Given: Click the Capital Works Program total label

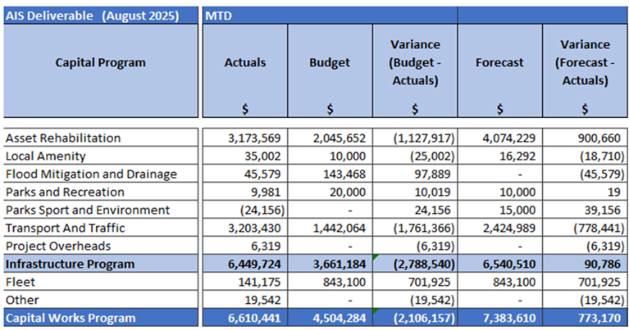Looking at the screenshot, I should pyautogui.click(x=101, y=318).
